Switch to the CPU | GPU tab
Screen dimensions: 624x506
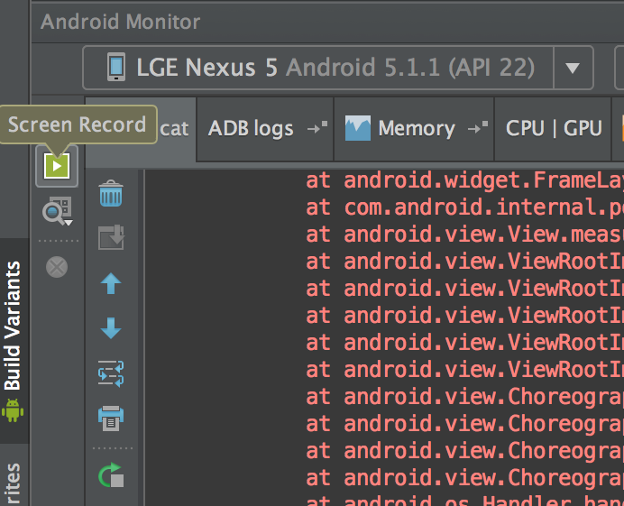click(553, 129)
